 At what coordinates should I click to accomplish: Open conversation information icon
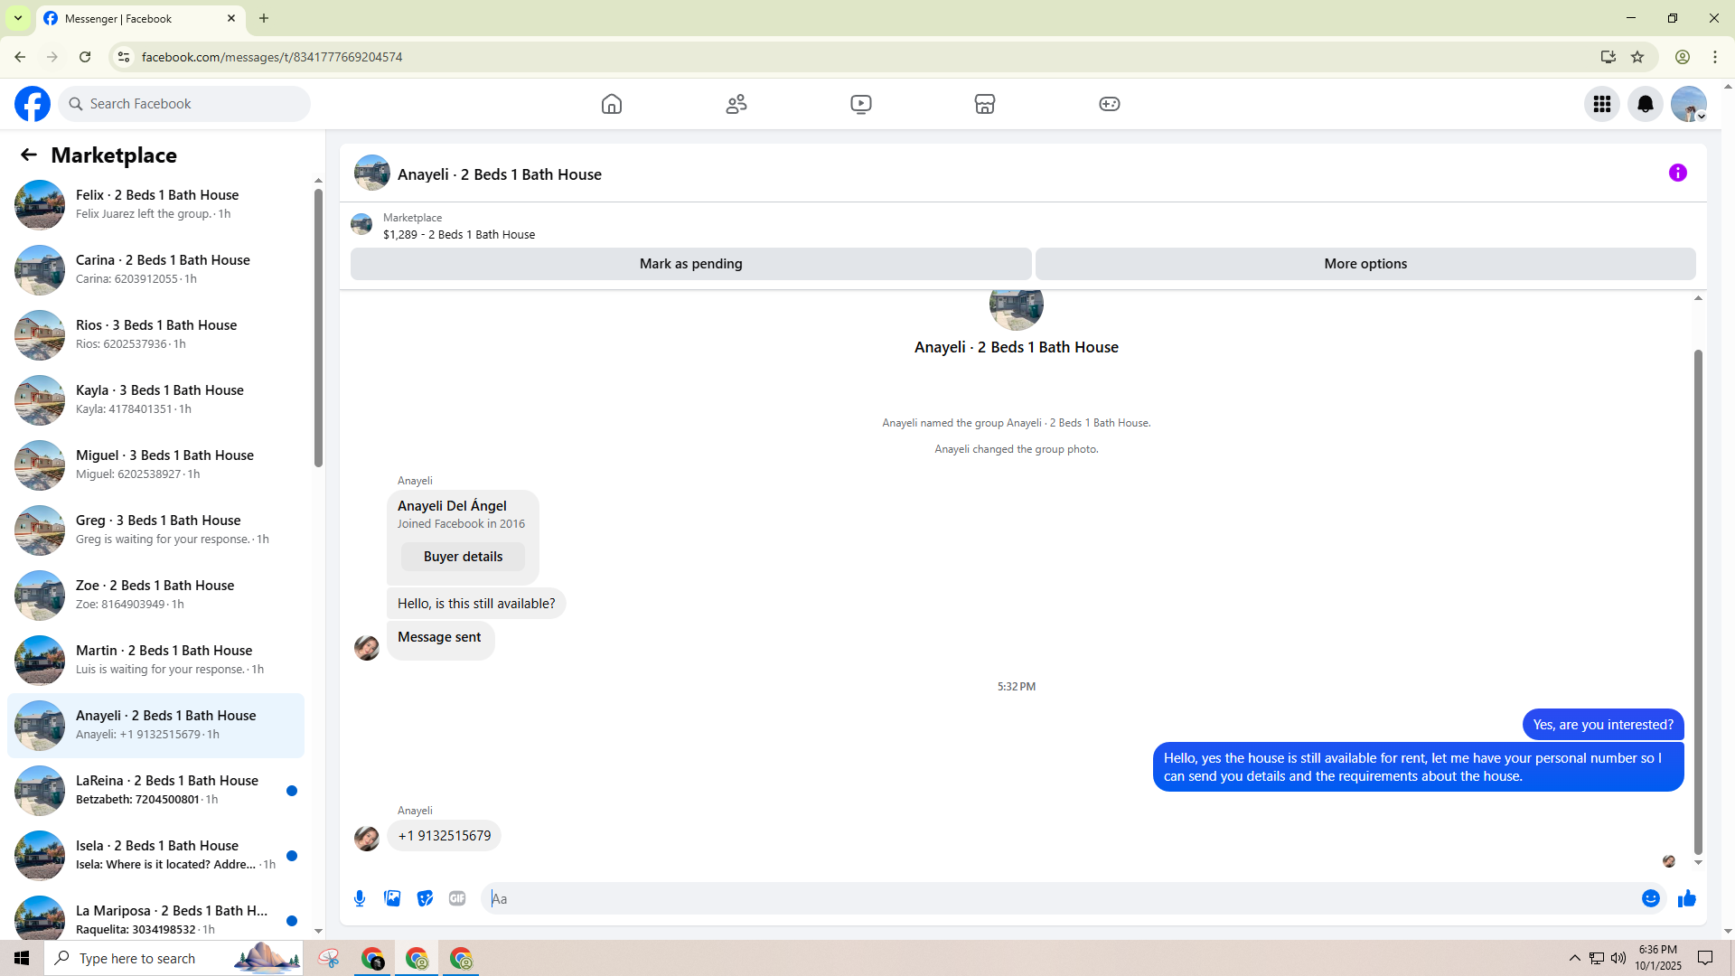[x=1678, y=173]
